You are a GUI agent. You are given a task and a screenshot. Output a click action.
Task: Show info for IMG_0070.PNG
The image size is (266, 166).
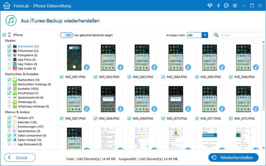pyautogui.click(x=188, y=109)
